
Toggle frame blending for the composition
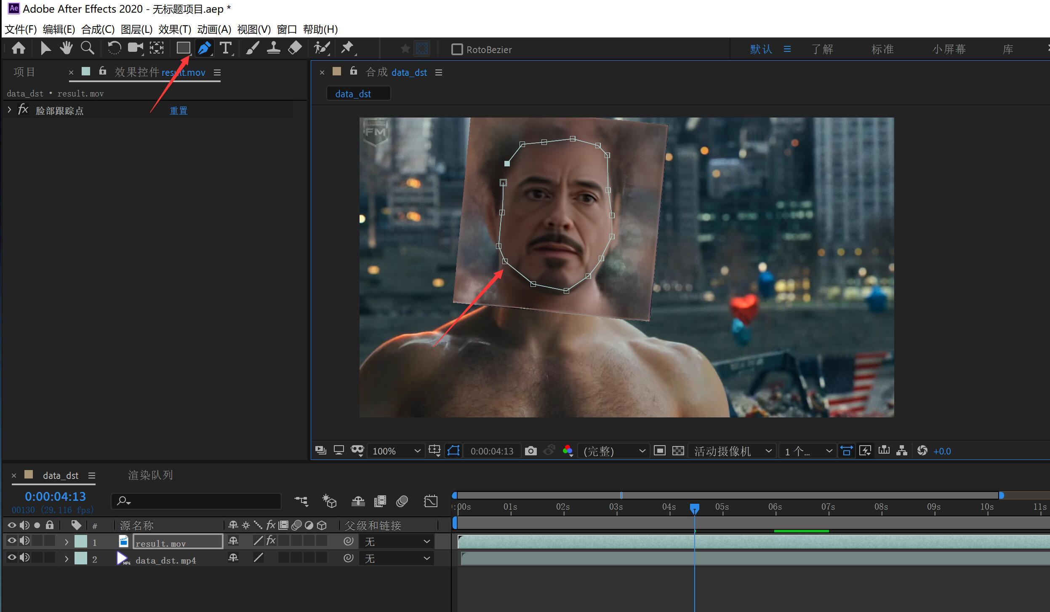click(x=380, y=501)
